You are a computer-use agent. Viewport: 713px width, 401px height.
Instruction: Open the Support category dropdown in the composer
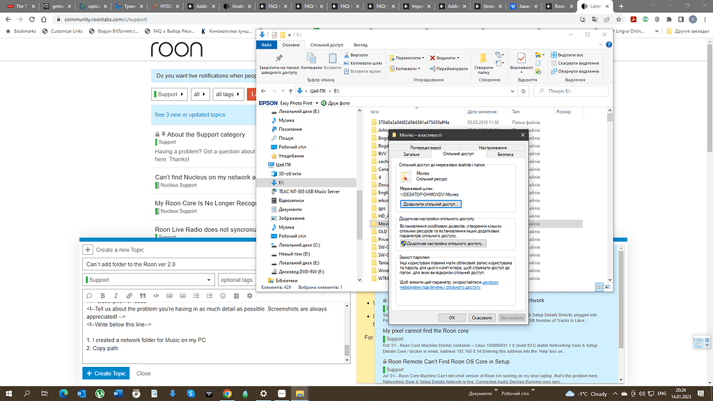pyautogui.click(x=149, y=280)
